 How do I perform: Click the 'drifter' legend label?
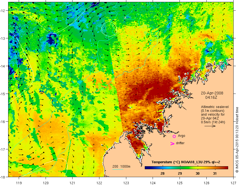180,143
